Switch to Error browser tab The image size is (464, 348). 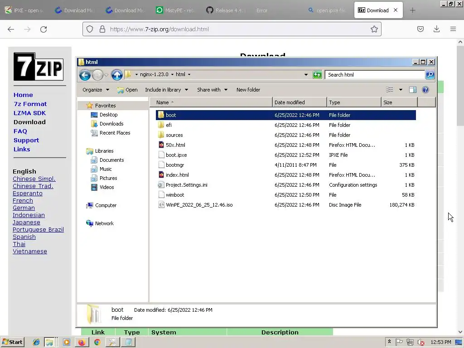(262, 10)
